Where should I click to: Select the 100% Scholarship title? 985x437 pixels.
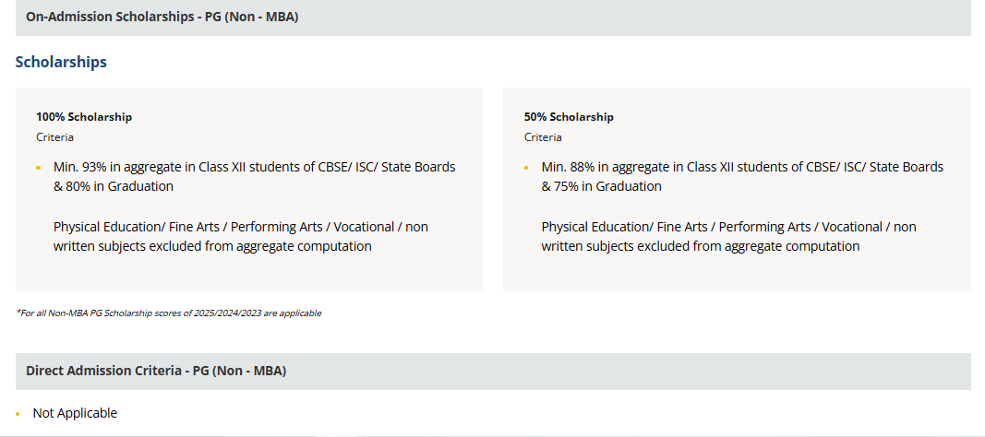click(84, 116)
